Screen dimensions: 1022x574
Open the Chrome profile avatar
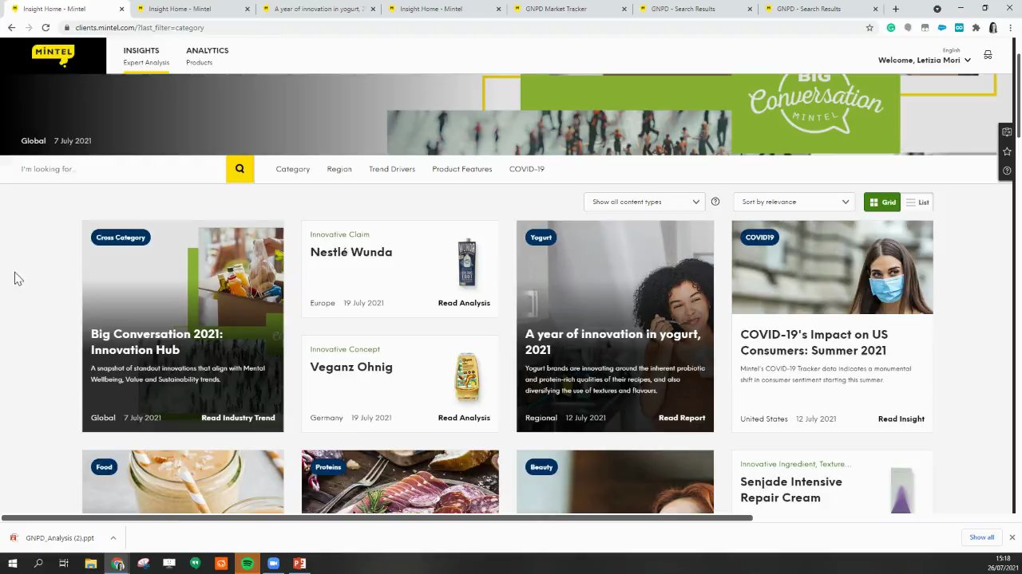pos(993,27)
